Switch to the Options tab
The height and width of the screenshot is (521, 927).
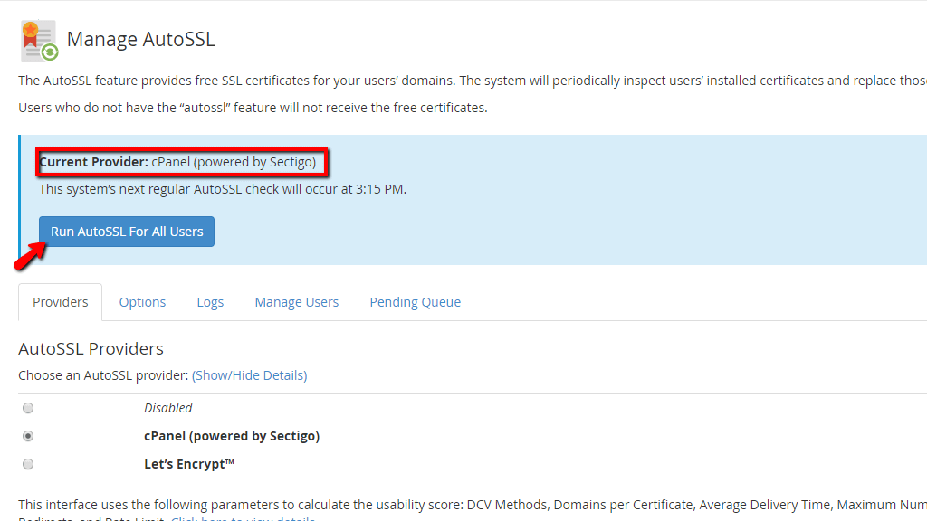[x=142, y=301]
